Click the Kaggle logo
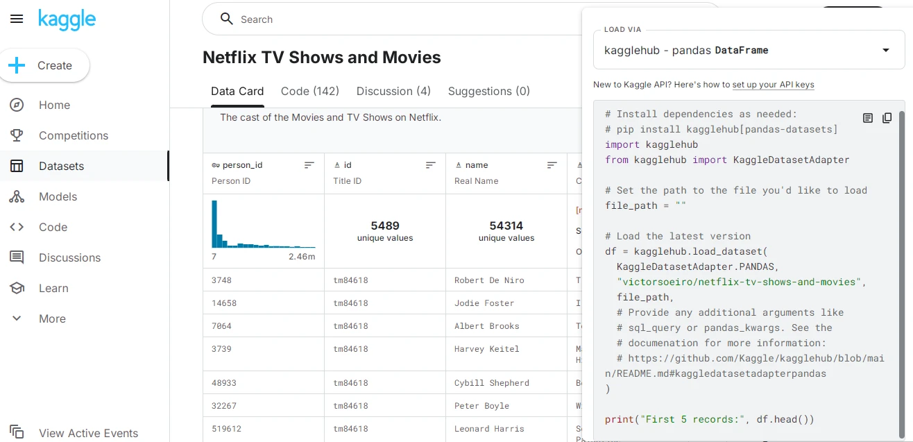The height and width of the screenshot is (442, 913). 67,19
